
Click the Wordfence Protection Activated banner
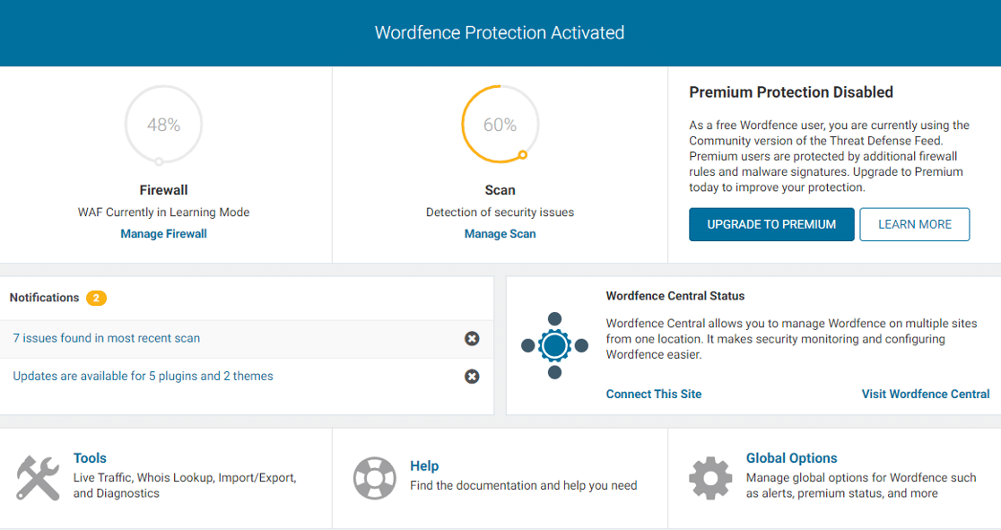click(499, 32)
